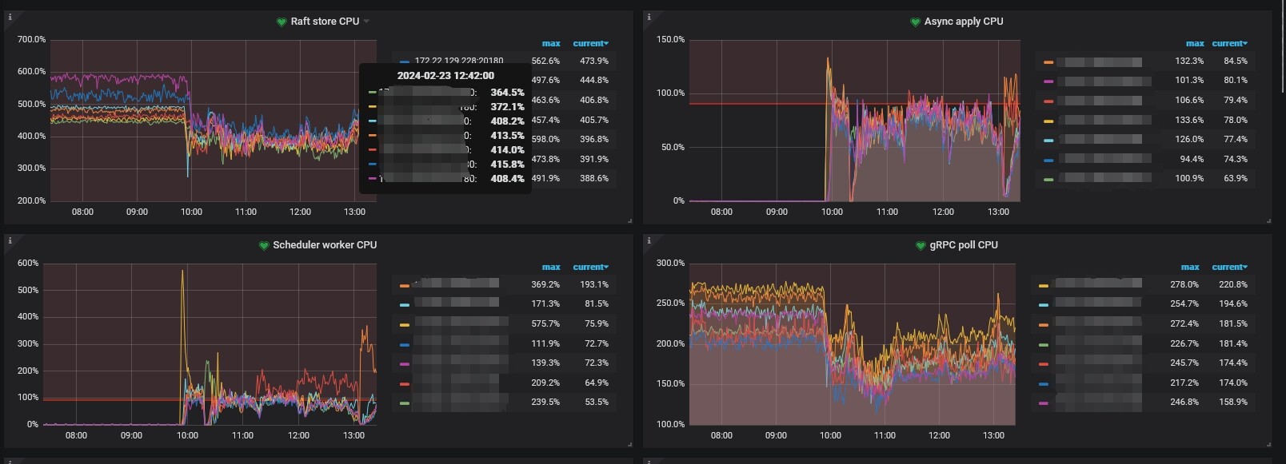Open the gRPC poll CPU panel title menu
1286x464 pixels.
(963, 245)
